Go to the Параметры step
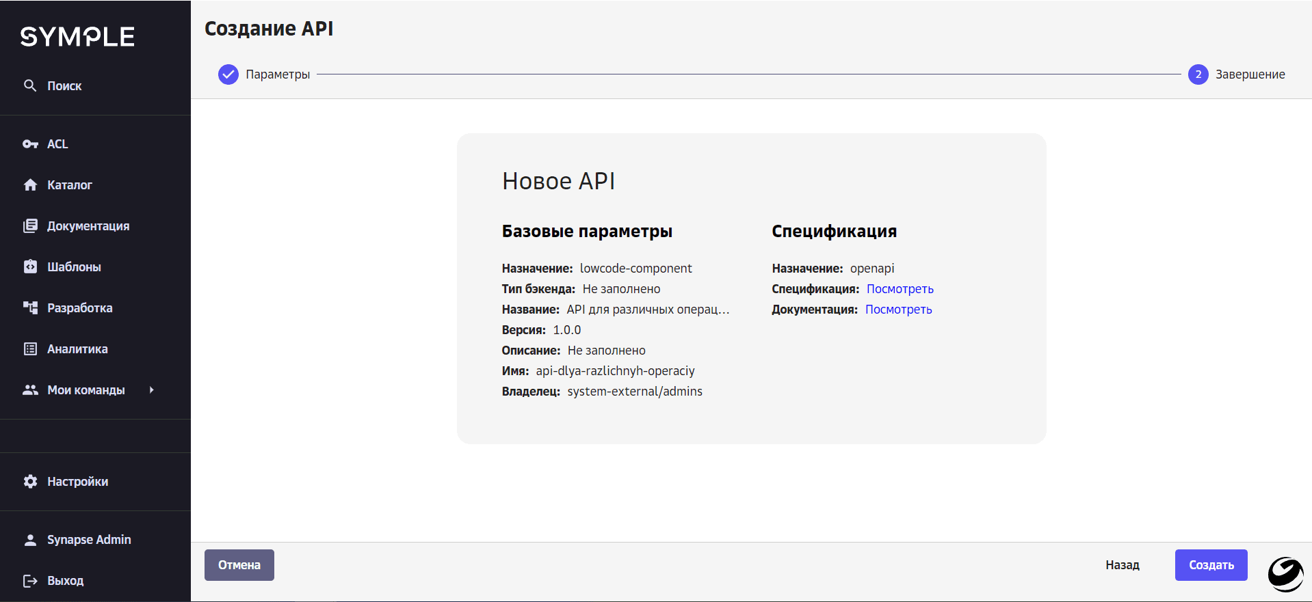The height and width of the screenshot is (602, 1312). pos(278,74)
